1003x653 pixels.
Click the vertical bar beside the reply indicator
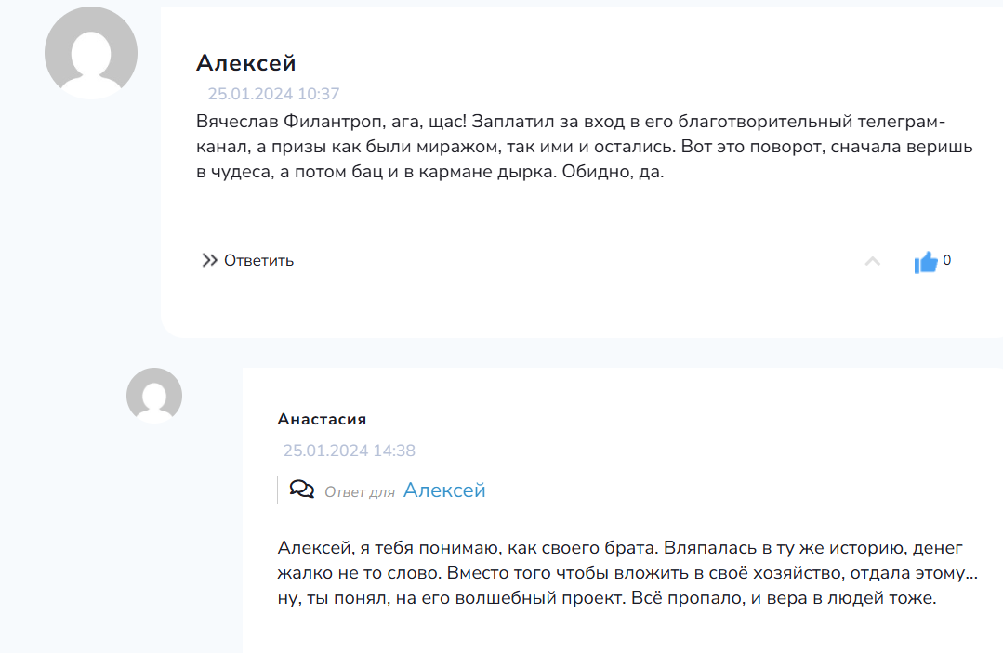pyautogui.click(x=278, y=489)
